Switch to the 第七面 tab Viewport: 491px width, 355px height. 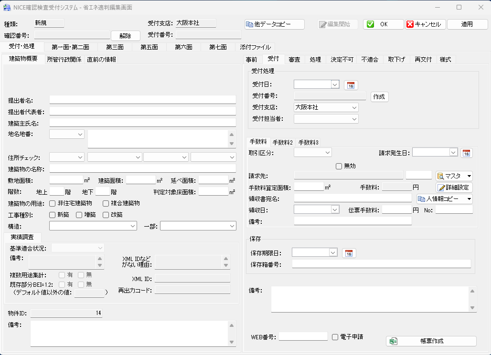click(218, 47)
